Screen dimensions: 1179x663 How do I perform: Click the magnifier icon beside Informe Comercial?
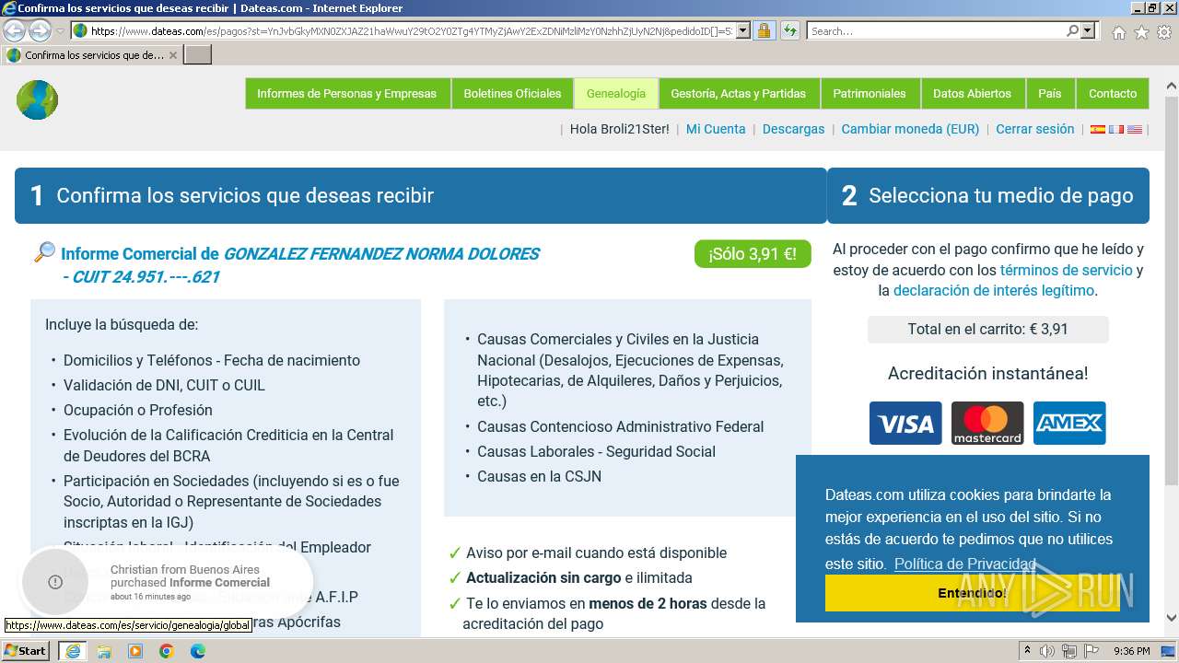pyautogui.click(x=43, y=252)
